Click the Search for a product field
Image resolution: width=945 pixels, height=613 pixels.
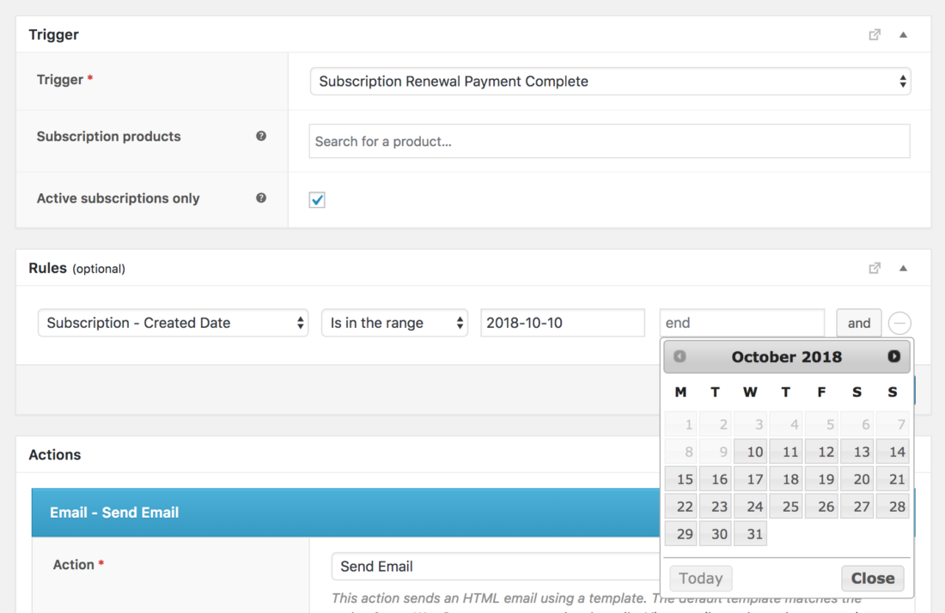(609, 141)
